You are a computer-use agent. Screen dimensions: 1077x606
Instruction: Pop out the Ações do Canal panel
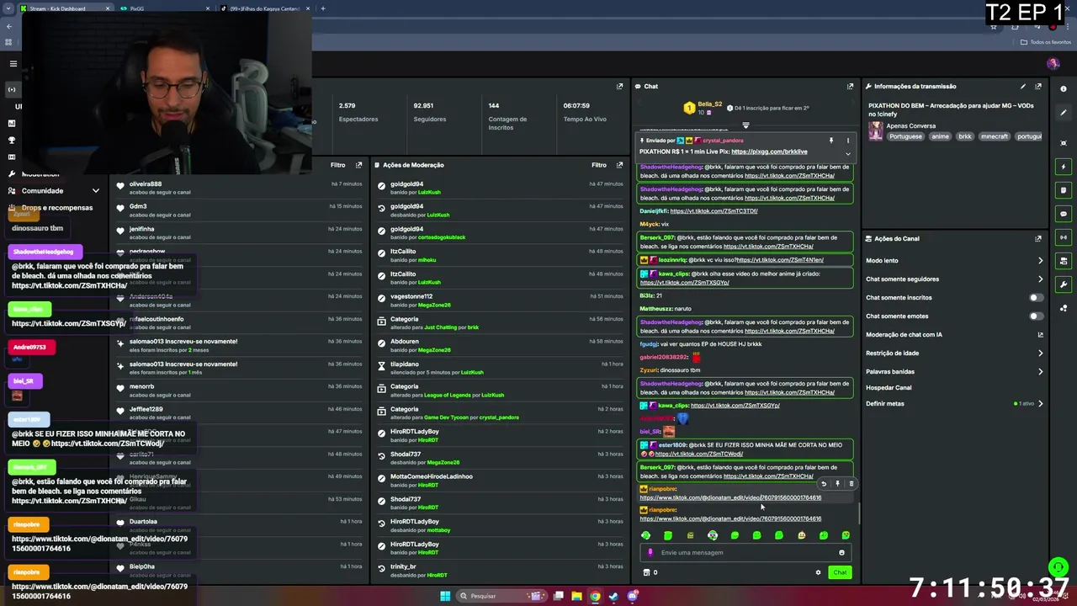pyautogui.click(x=1038, y=238)
